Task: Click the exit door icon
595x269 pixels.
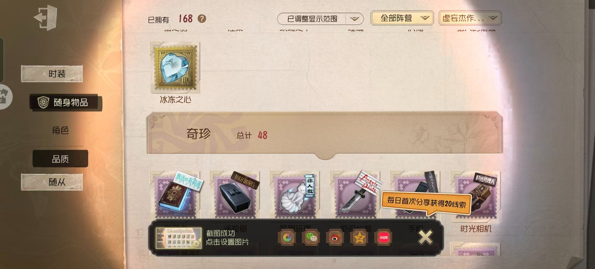Action: click(46, 17)
